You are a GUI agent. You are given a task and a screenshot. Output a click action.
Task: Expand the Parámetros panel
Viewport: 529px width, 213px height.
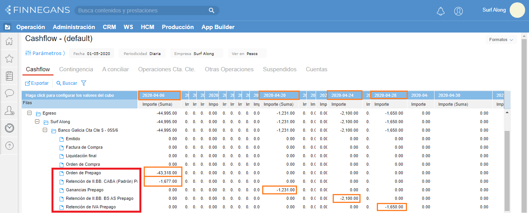[x=45, y=53]
